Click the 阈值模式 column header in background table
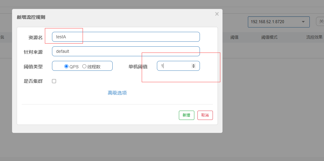The height and width of the screenshot is (161, 324). coord(269,37)
